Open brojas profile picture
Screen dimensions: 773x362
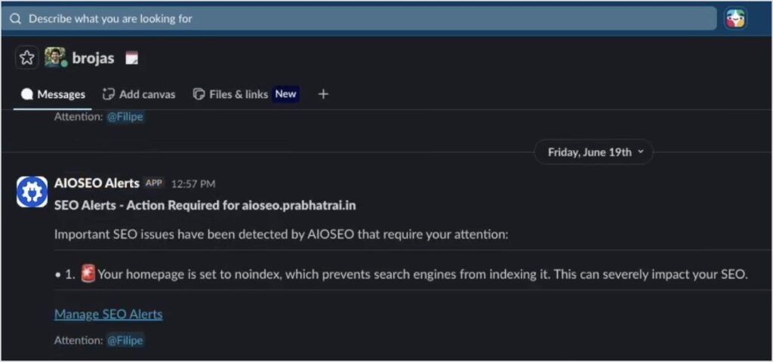tap(55, 57)
